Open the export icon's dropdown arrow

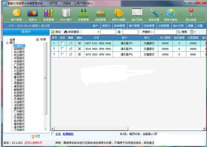point(195,32)
